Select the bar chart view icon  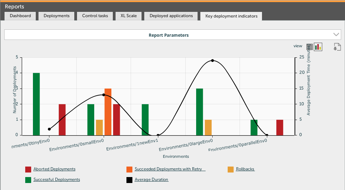coord(318,47)
